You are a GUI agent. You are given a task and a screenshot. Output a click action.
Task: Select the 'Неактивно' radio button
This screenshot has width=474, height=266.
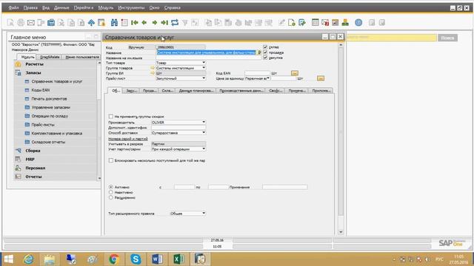coord(111,192)
